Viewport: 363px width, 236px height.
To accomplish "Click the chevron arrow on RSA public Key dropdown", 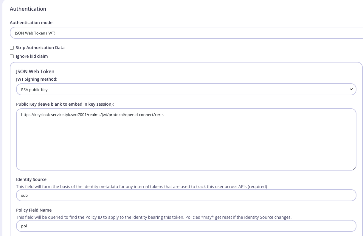I will pyautogui.click(x=351, y=89).
